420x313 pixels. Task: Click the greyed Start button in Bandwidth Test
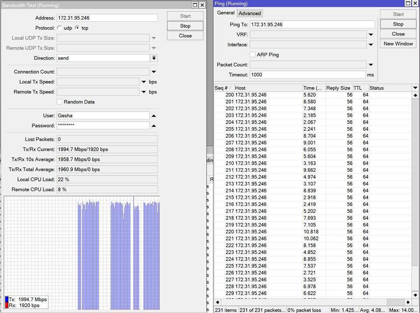[x=185, y=16]
